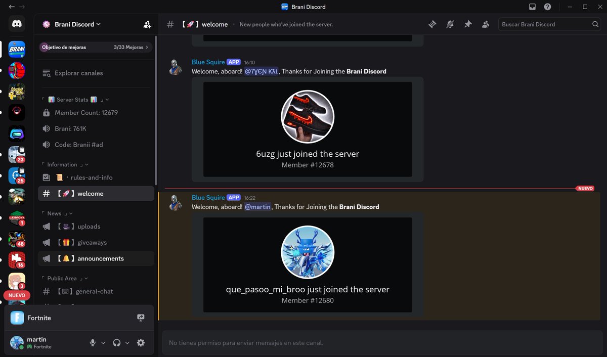
Task: Select the BRANI server icon
Action: [x=17, y=49]
